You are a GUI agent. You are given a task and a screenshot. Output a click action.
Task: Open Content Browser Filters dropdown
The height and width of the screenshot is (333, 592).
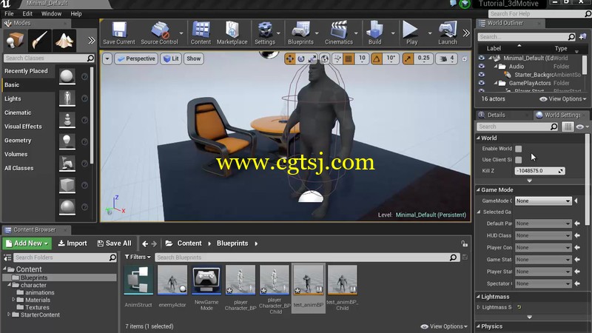138,257
